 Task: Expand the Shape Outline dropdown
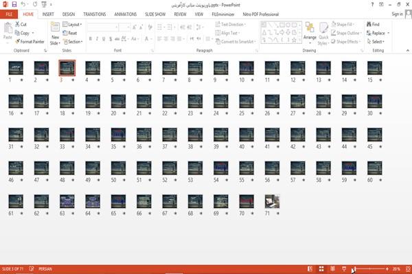(x=346, y=33)
